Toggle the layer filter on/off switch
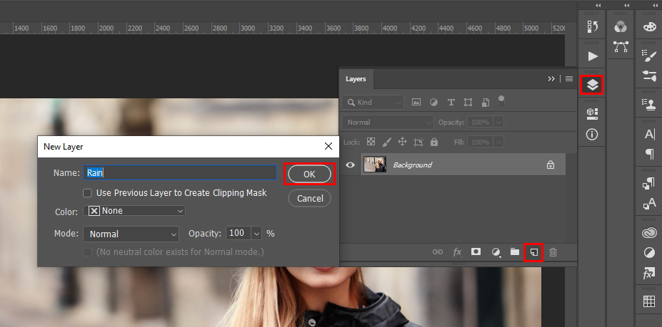 click(x=502, y=100)
